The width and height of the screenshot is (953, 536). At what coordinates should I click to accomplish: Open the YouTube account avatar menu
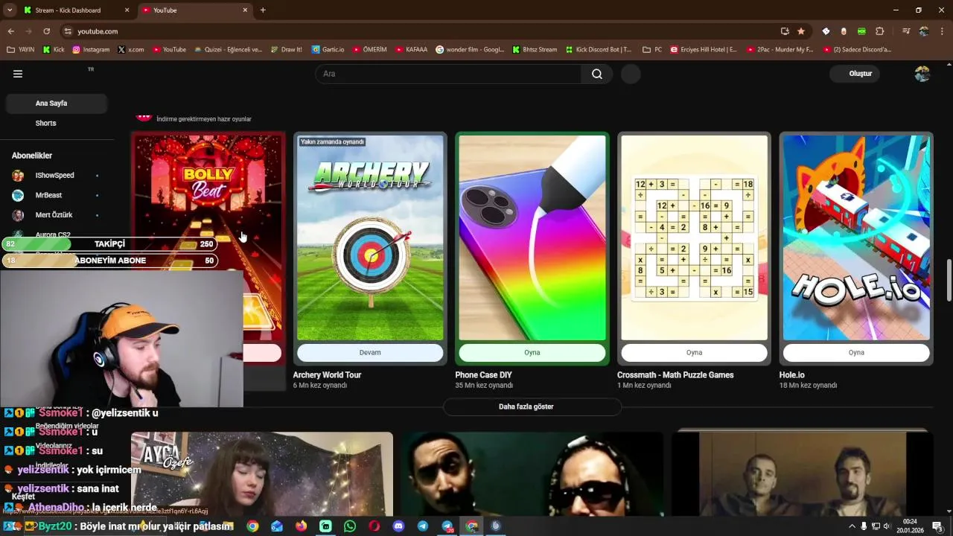pyautogui.click(x=922, y=74)
